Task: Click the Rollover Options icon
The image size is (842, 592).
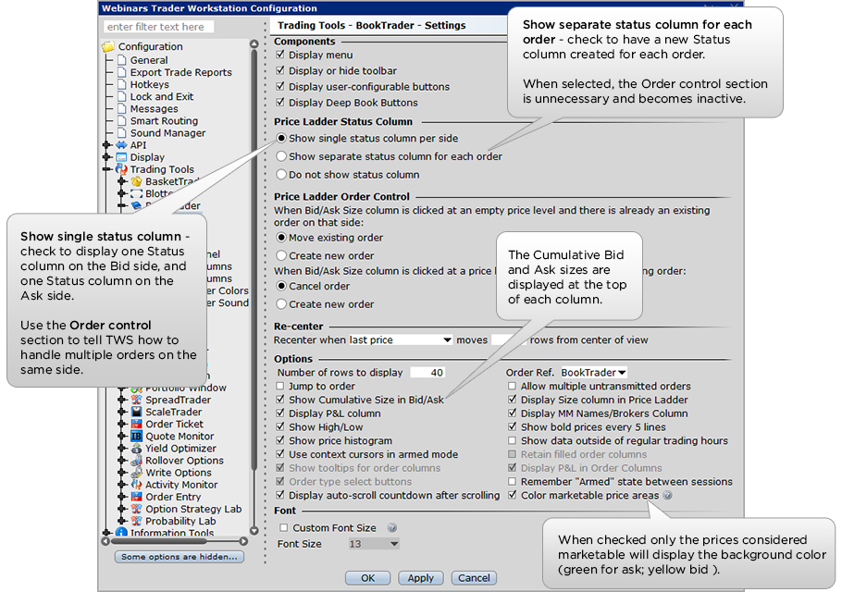Action: [136, 461]
